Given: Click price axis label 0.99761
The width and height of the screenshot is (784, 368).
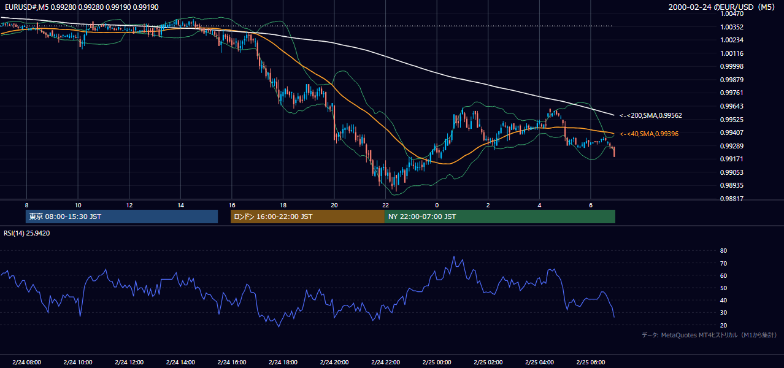Looking at the screenshot, I should tap(732, 93).
